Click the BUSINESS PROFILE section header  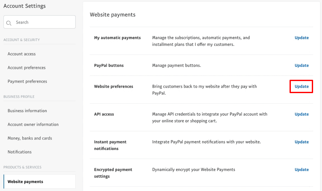(19, 97)
